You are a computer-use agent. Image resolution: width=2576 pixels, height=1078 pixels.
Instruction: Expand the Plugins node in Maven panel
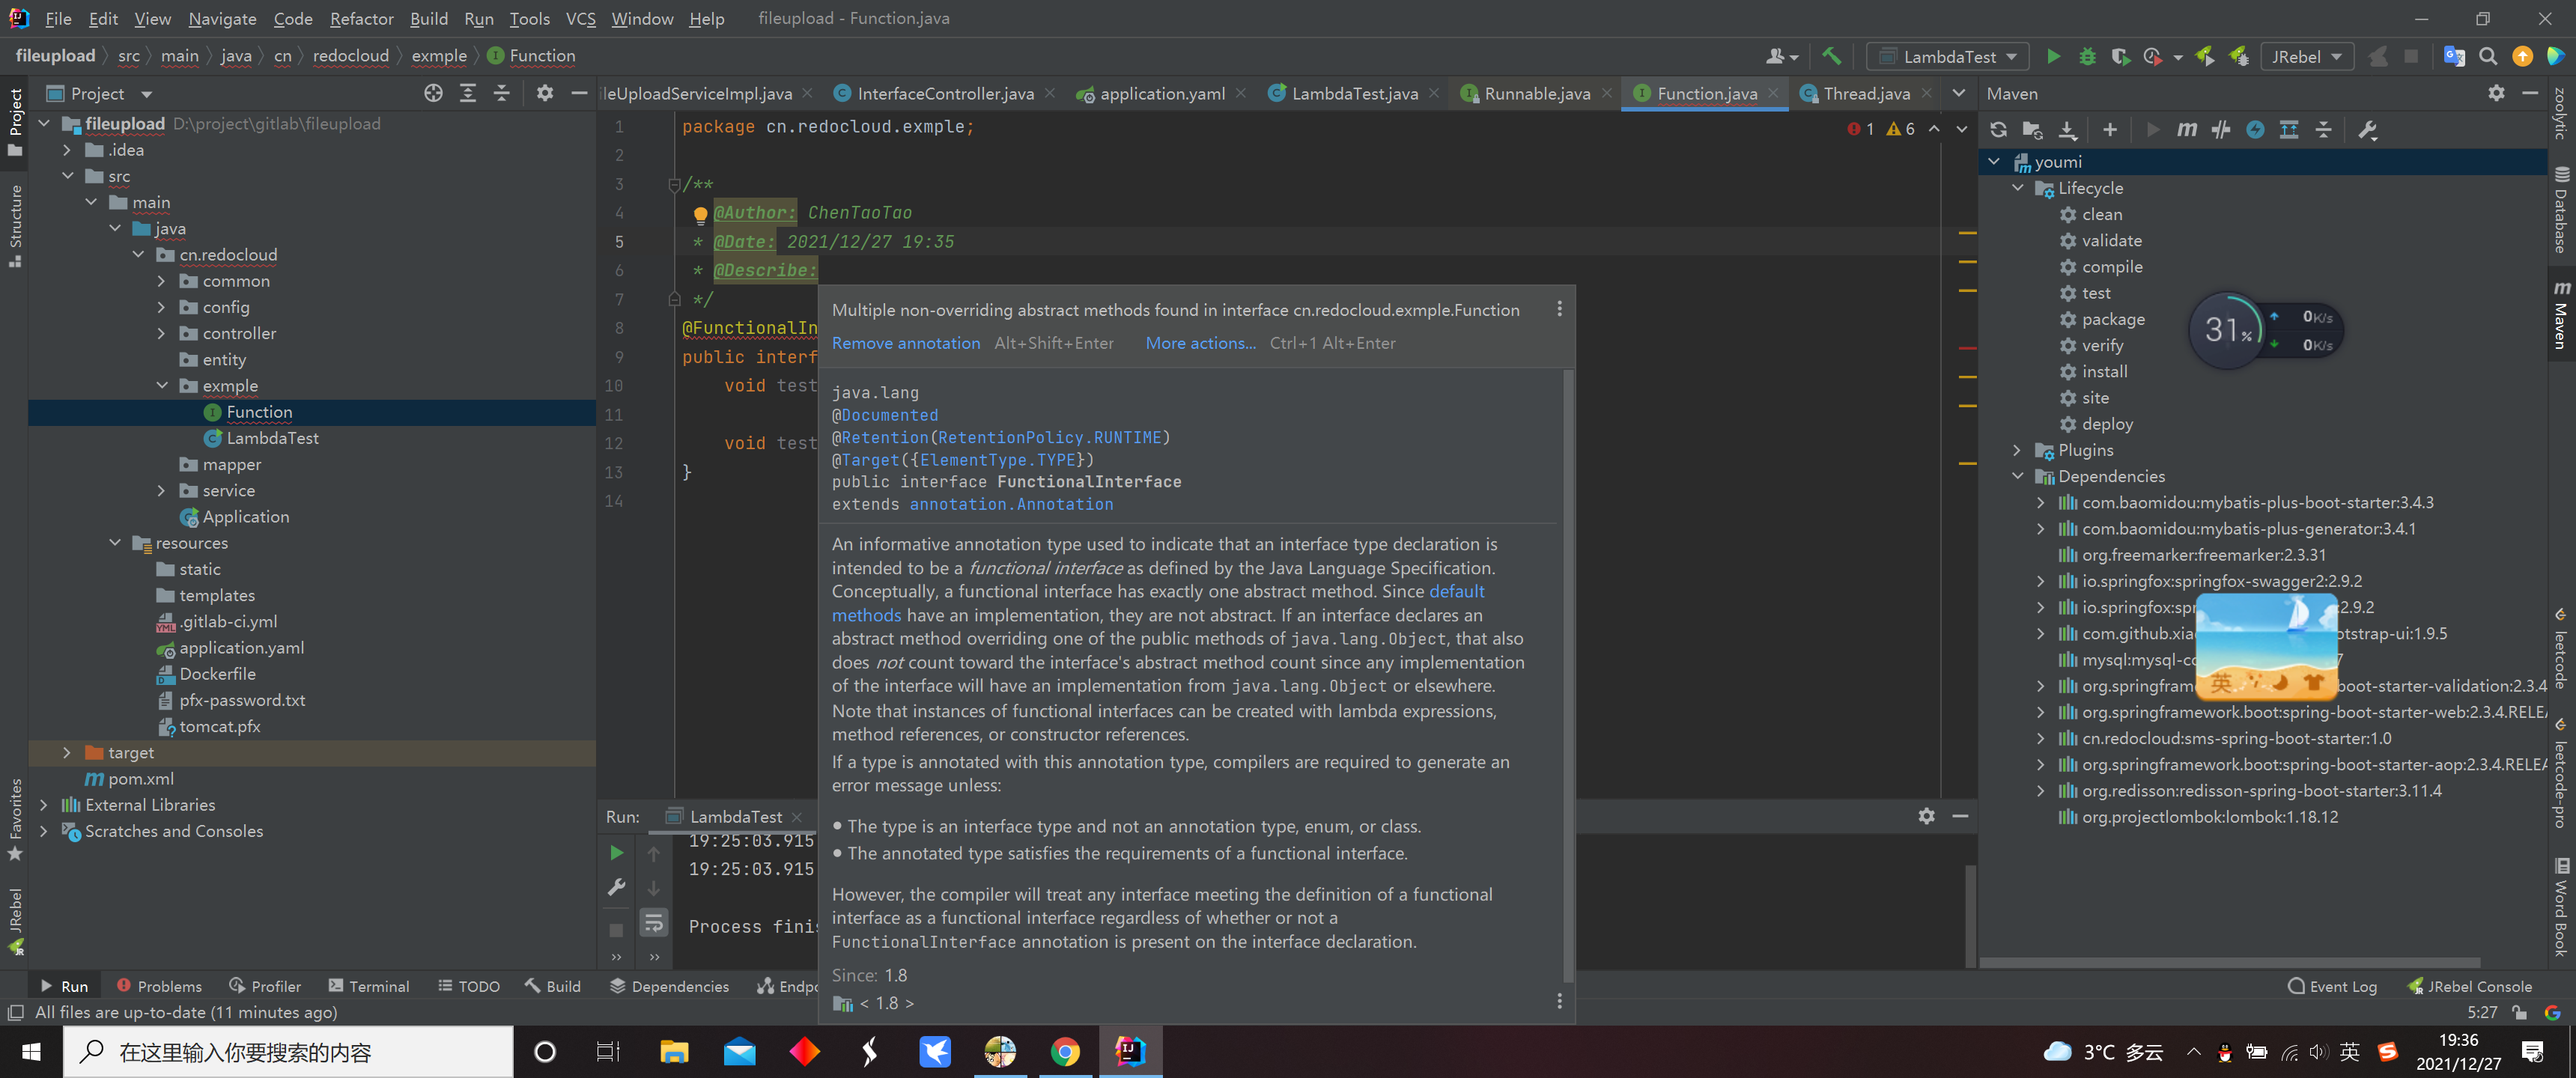(x=2017, y=450)
